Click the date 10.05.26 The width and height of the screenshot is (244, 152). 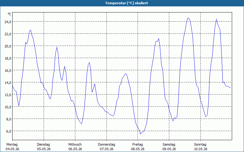pos(201,149)
